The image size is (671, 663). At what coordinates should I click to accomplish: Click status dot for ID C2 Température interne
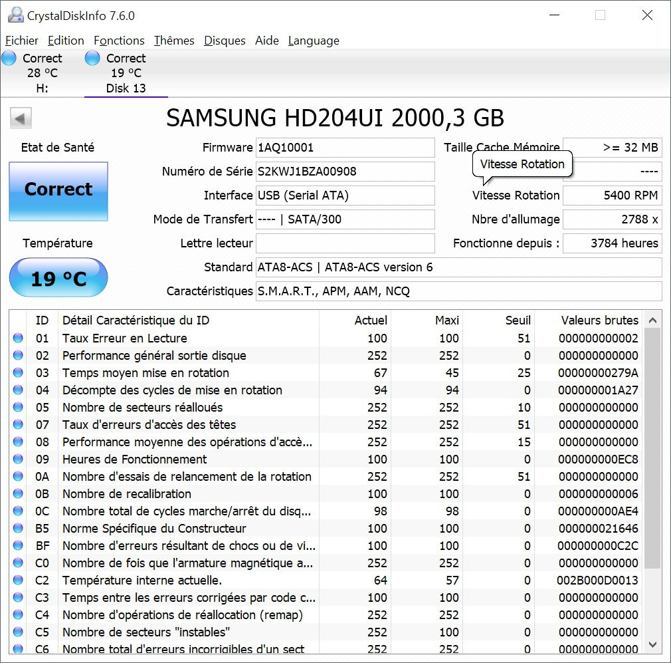(18, 580)
